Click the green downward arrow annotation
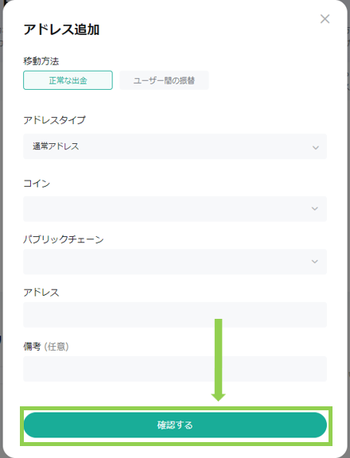Screen dimensions: 350x458 click(x=218, y=360)
